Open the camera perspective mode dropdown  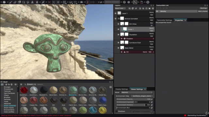coord(71,2)
